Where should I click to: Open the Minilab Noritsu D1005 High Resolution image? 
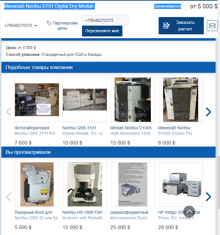133,100
